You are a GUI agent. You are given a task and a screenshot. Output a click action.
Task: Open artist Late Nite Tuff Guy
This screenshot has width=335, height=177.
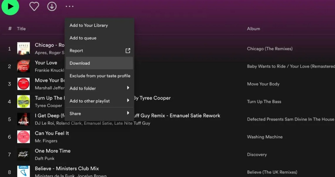click(x=132, y=123)
